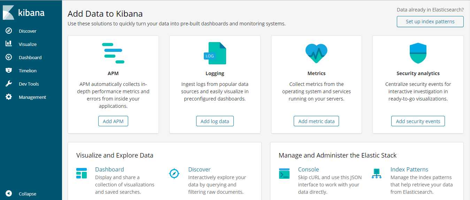The height and width of the screenshot is (200, 470).
Task: Click the Security analytics shield icon
Action: coord(418,53)
